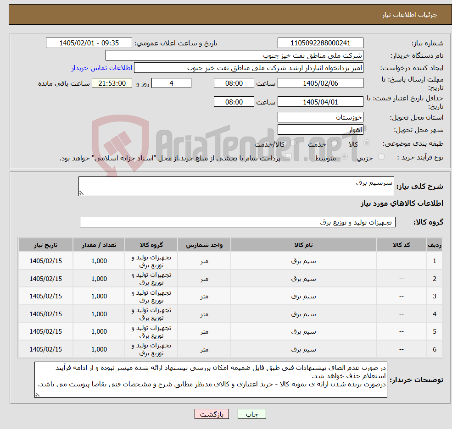Viewport: 452px width, 429px height.
Task: Click the اهواز city field
Action: pyautogui.click(x=320, y=130)
